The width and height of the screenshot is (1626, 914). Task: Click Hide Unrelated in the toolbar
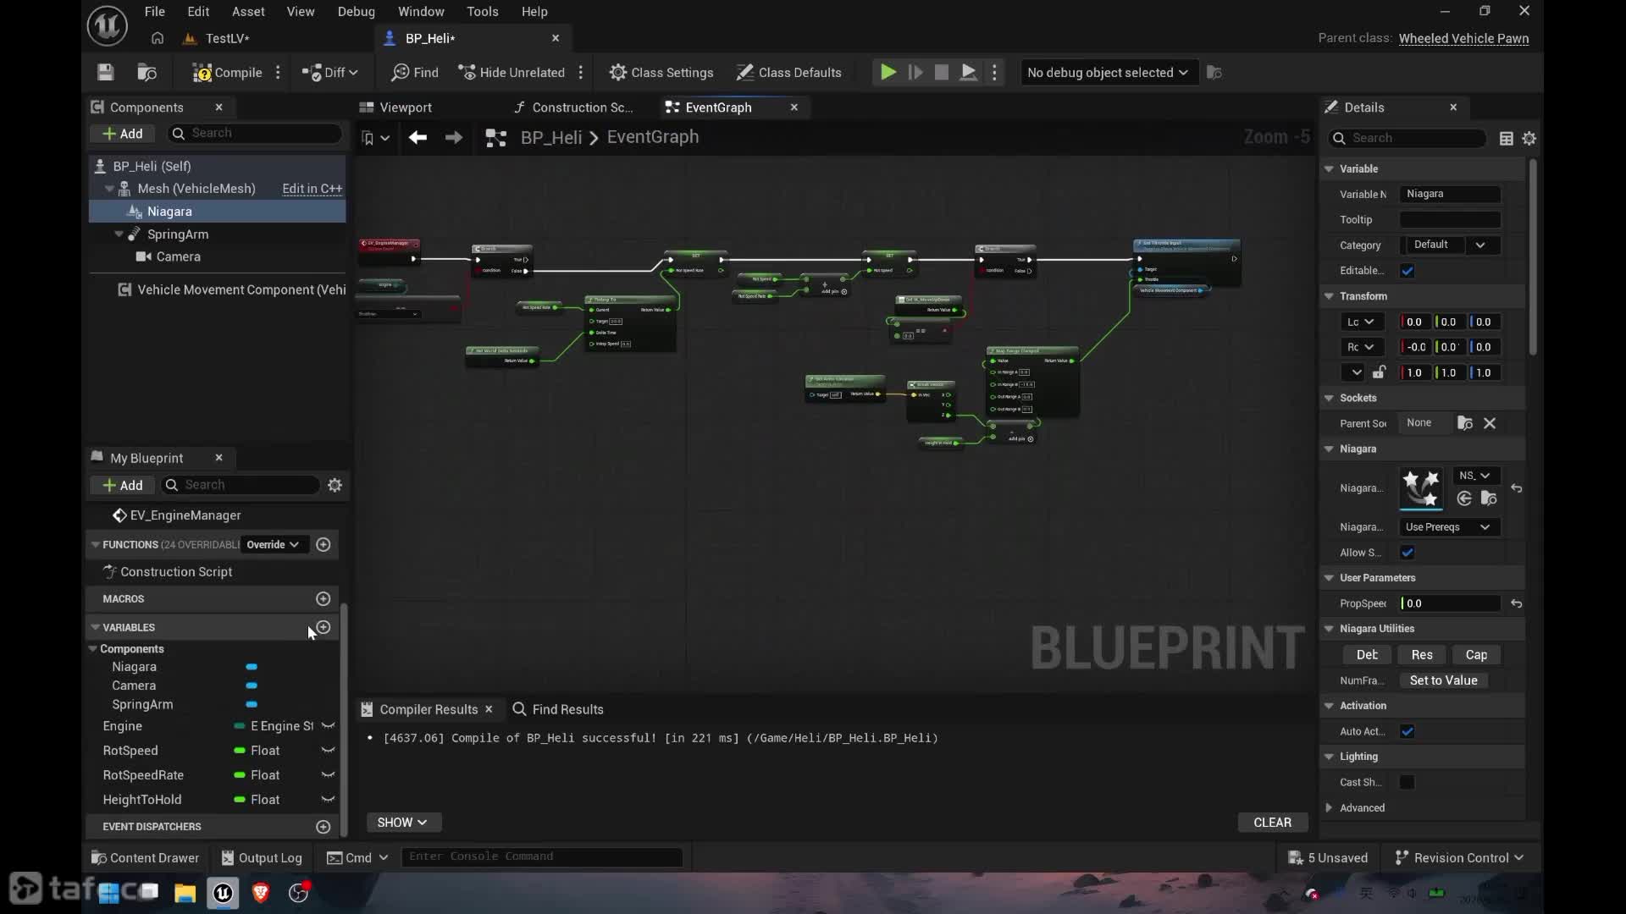click(512, 73)
